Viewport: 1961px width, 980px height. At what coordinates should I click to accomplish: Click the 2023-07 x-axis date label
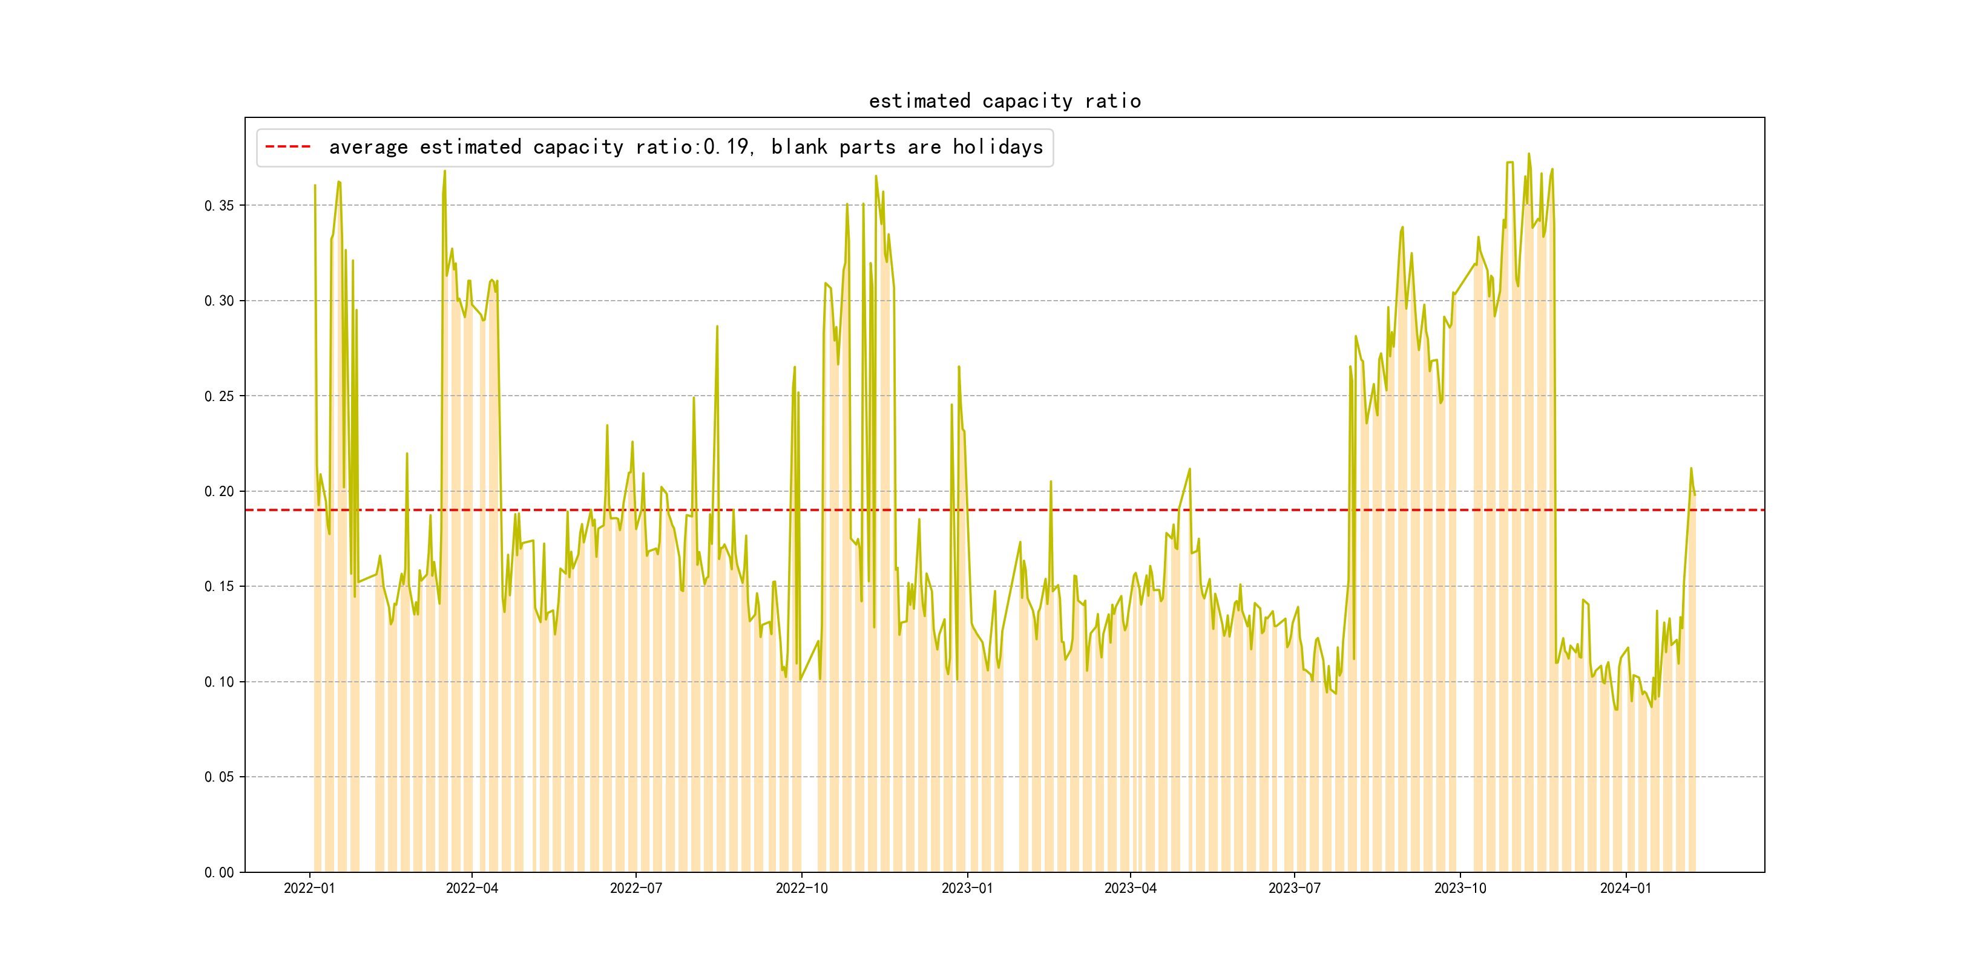point(1294,889)
